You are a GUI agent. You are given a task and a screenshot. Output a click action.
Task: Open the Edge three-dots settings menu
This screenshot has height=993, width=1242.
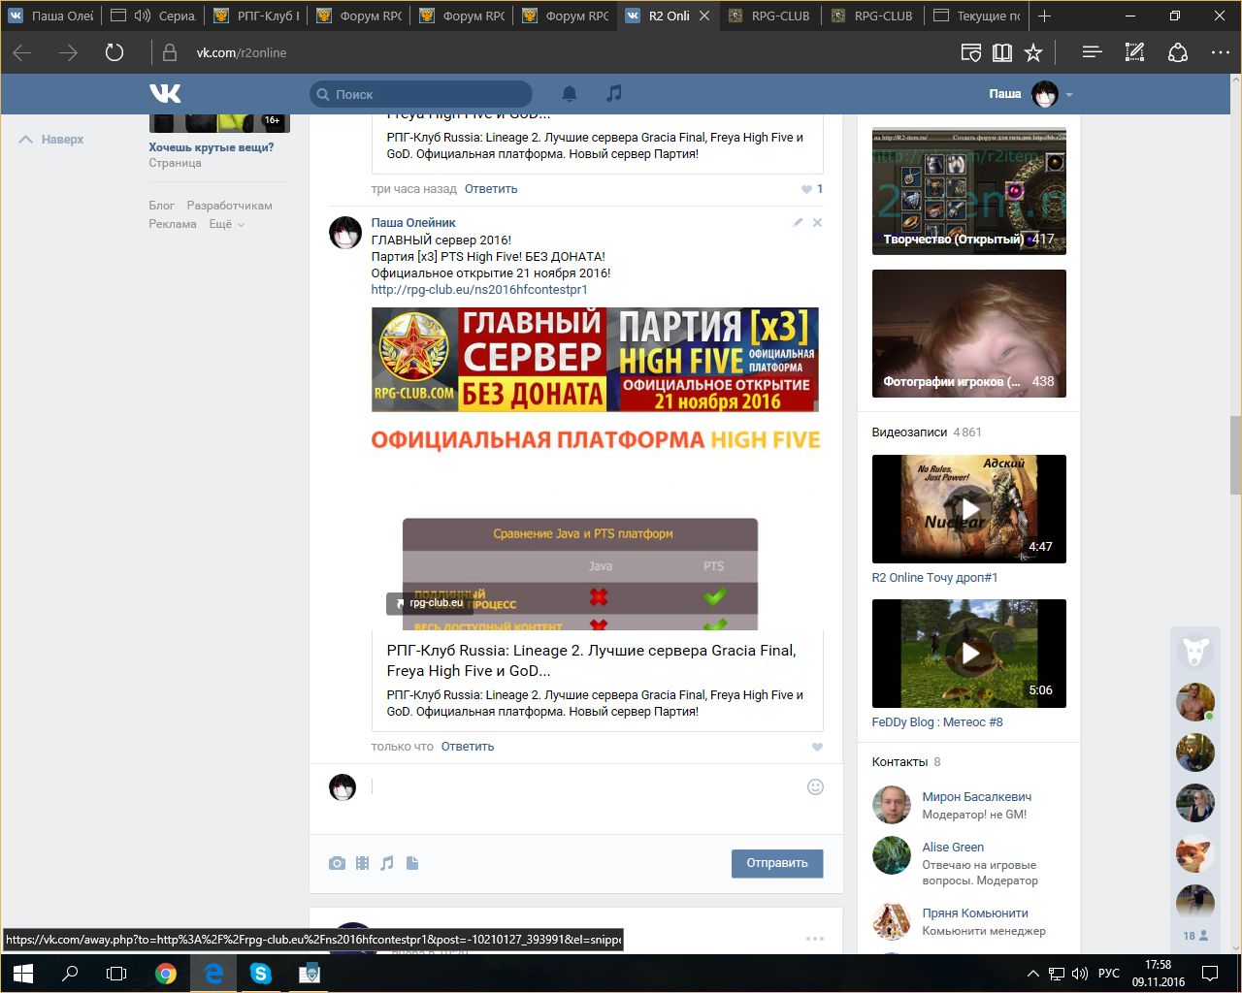coord(1220,52)
